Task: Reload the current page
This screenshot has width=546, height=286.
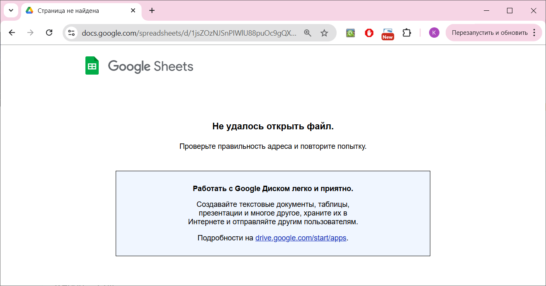Action: (x=49, y=33)
